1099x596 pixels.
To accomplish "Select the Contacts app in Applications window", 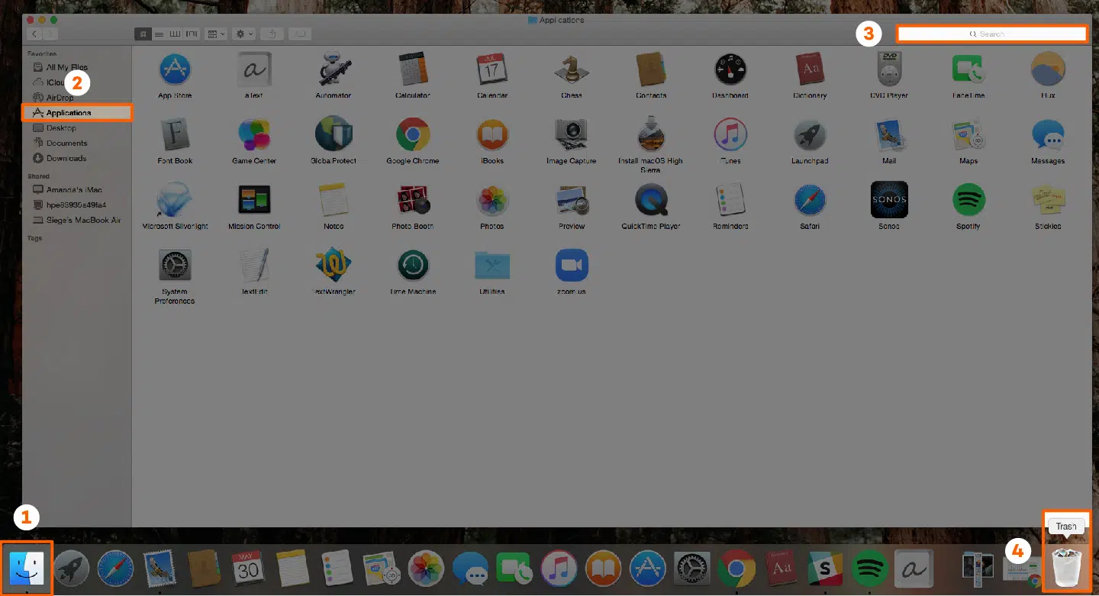I will click(x=651, y=69).
